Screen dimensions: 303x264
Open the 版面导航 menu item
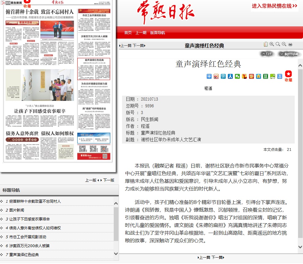158,33
